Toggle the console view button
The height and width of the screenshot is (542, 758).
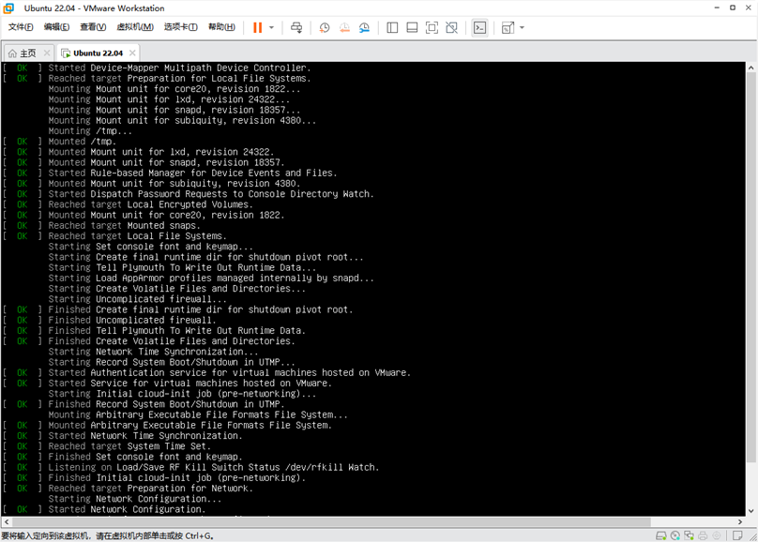[479, 27]
